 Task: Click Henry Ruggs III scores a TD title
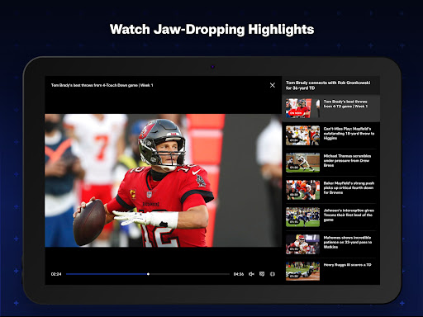347,265
